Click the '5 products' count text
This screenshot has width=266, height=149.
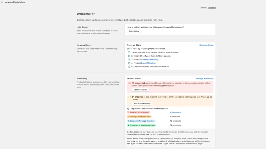tap(175, 117)
